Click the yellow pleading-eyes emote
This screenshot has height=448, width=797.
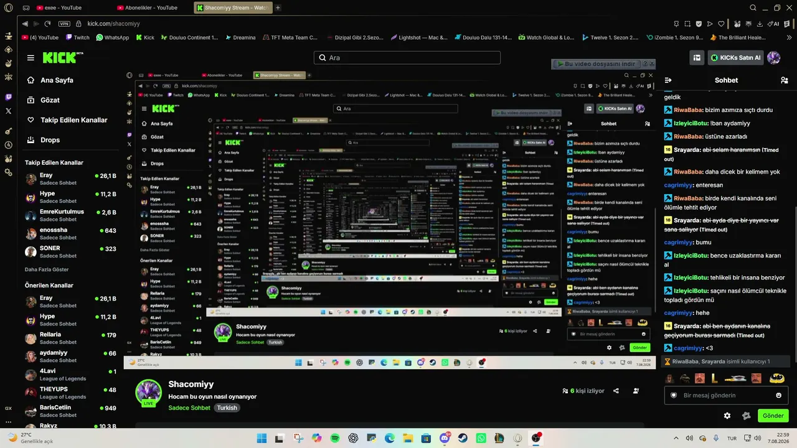pyautogui.click(x=776, y=378)
